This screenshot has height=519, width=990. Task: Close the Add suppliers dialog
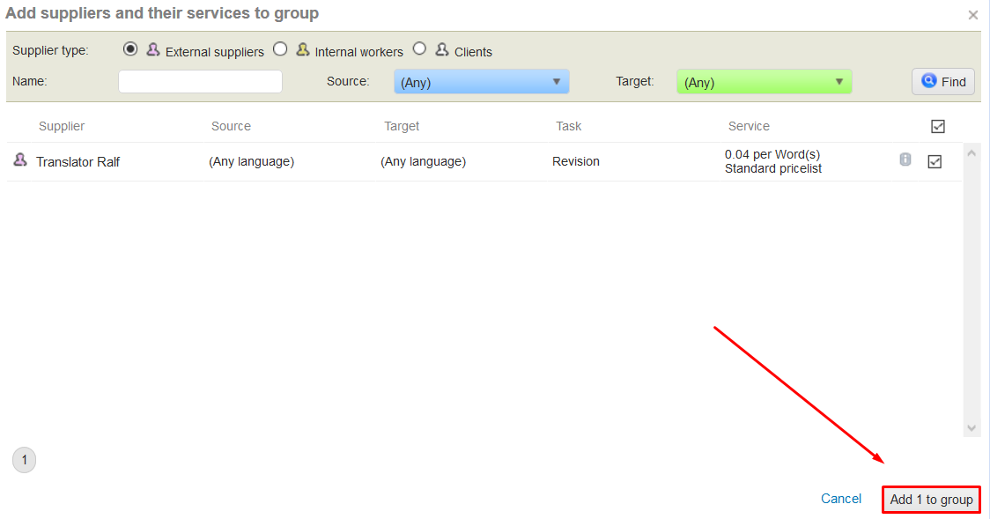coord(972,15)
